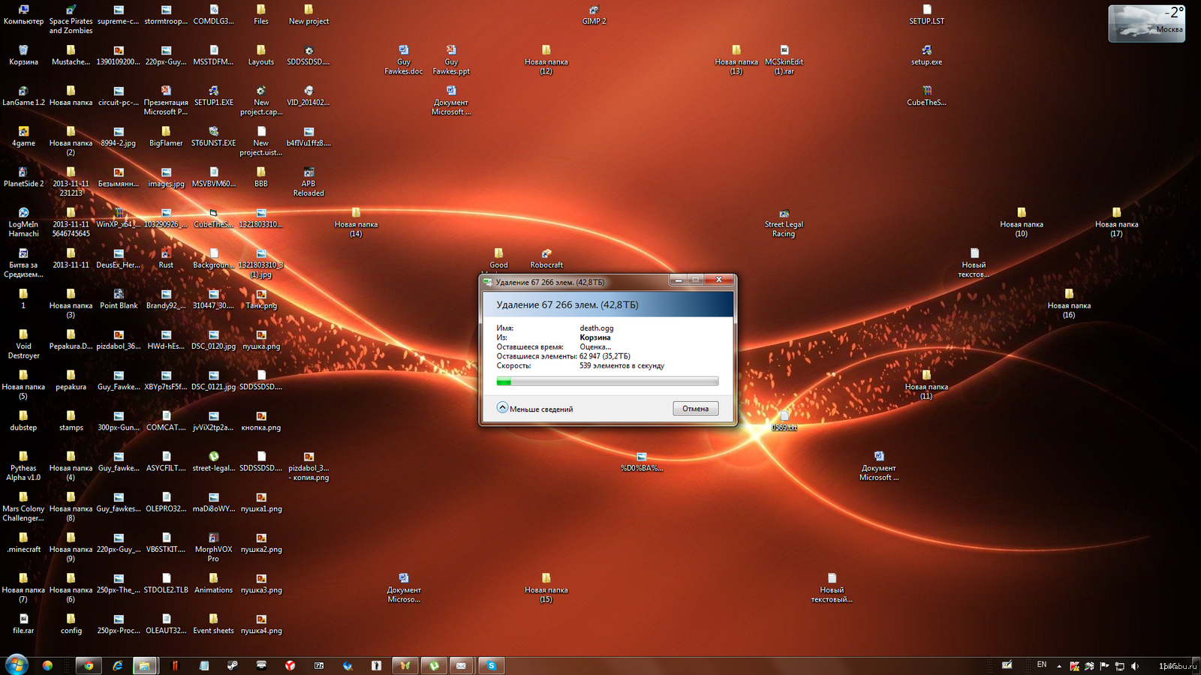
Task: Open uTorrent from the taskbar
Action: 434,665
